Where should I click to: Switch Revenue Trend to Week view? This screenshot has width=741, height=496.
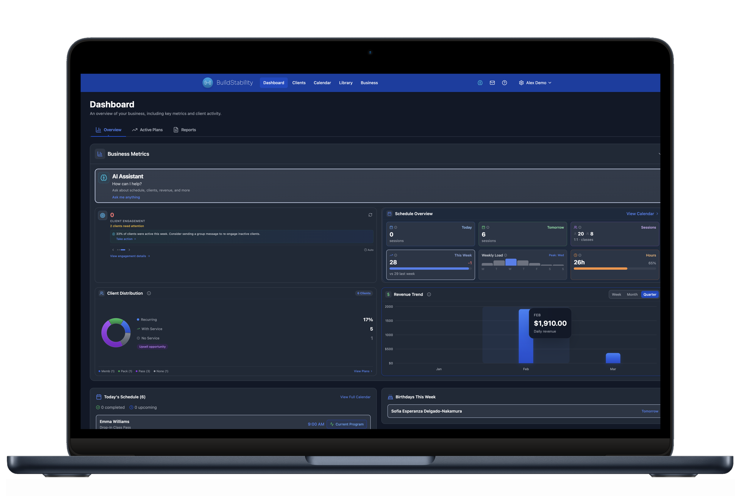point(616,294)
